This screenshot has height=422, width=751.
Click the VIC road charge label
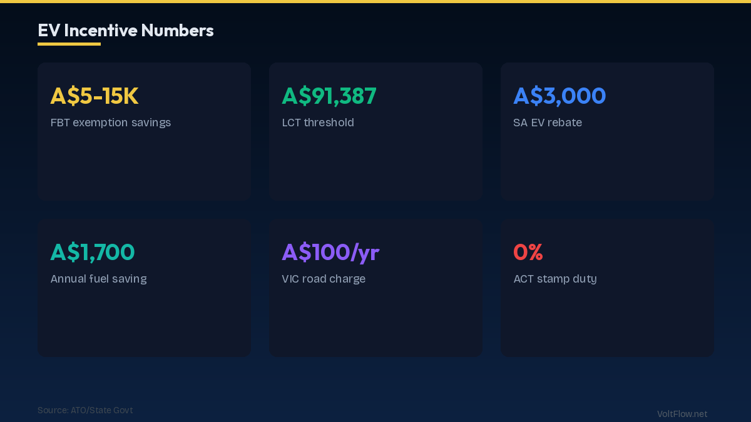point(324,279)
